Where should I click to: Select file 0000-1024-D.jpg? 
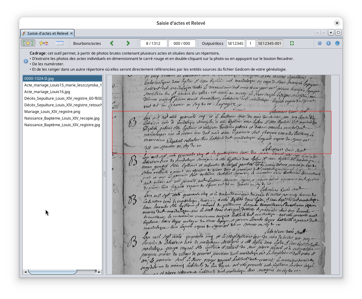[62, 79]
